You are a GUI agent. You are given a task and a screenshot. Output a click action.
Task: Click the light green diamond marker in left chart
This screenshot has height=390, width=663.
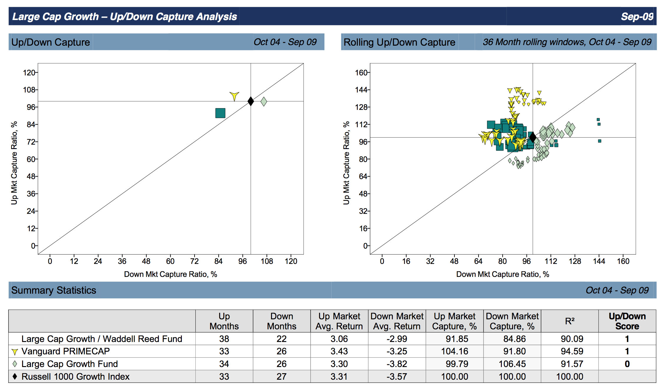coord(264,102)
